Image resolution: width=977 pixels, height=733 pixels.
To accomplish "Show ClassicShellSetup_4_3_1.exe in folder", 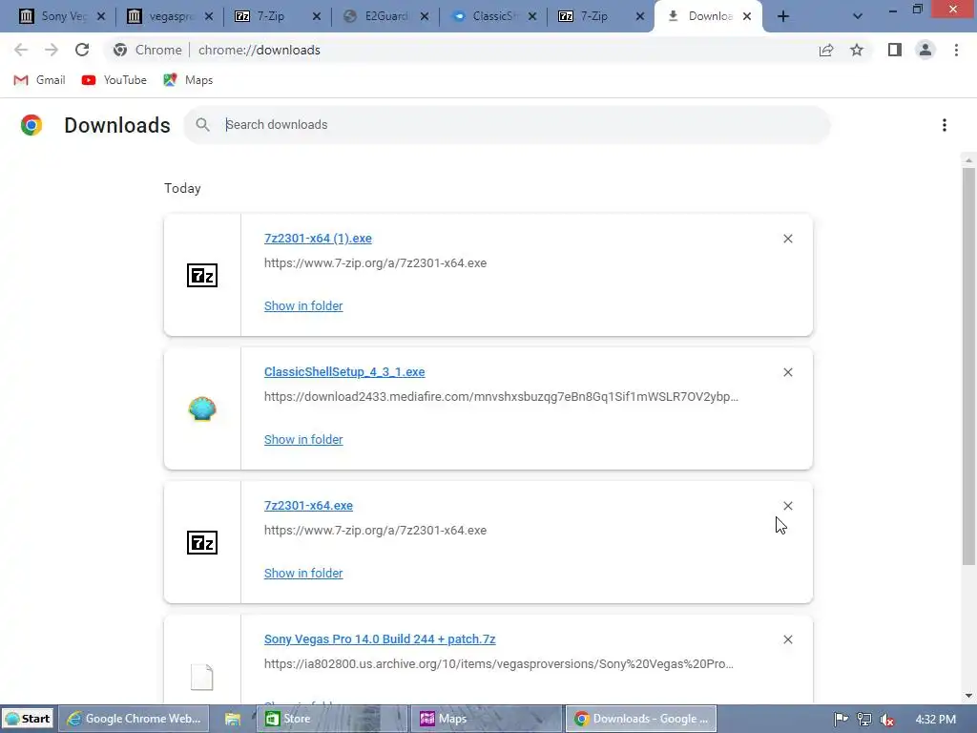I will pos(303,439).
